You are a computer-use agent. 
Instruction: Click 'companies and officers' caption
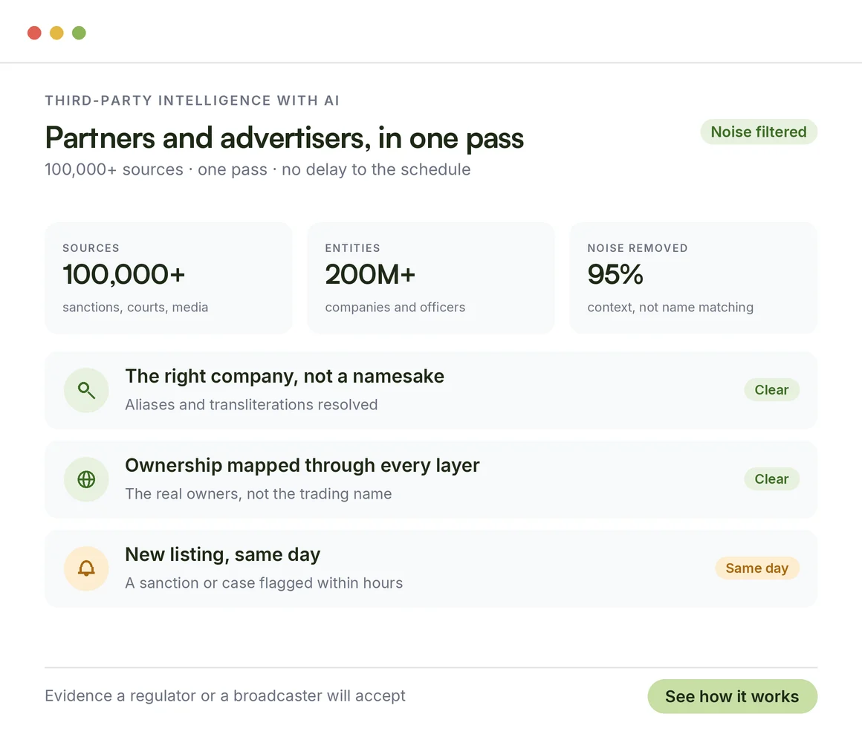point(395,307)
